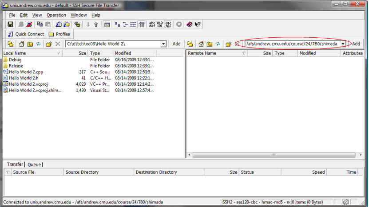Switch to the Queue tab
369x207 pixels.
[34, 165]
